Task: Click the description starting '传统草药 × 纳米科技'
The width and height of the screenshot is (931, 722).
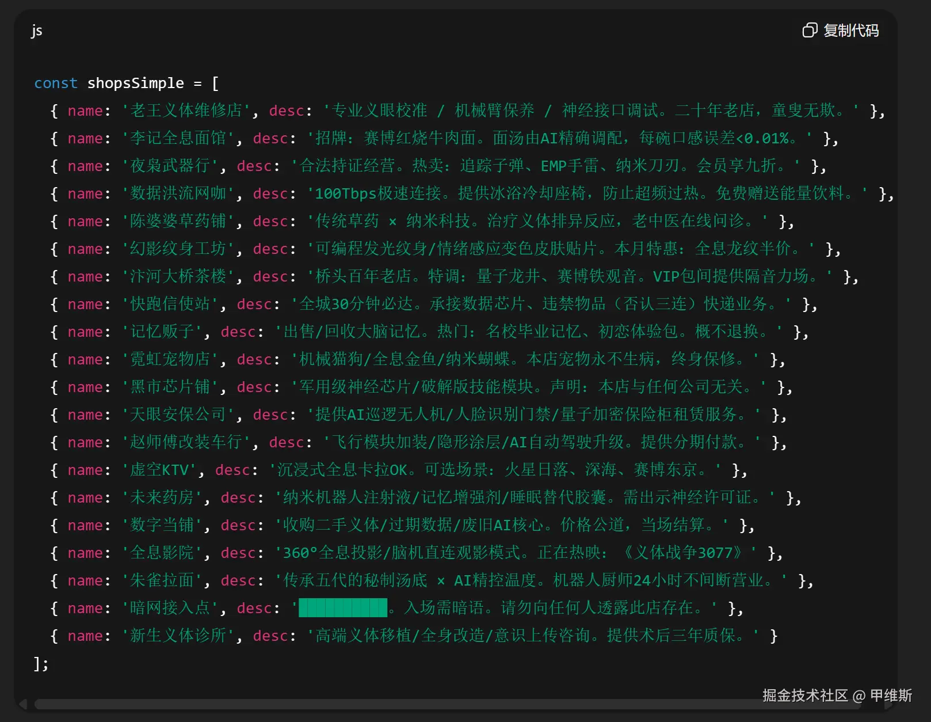Action: (538, 221)
